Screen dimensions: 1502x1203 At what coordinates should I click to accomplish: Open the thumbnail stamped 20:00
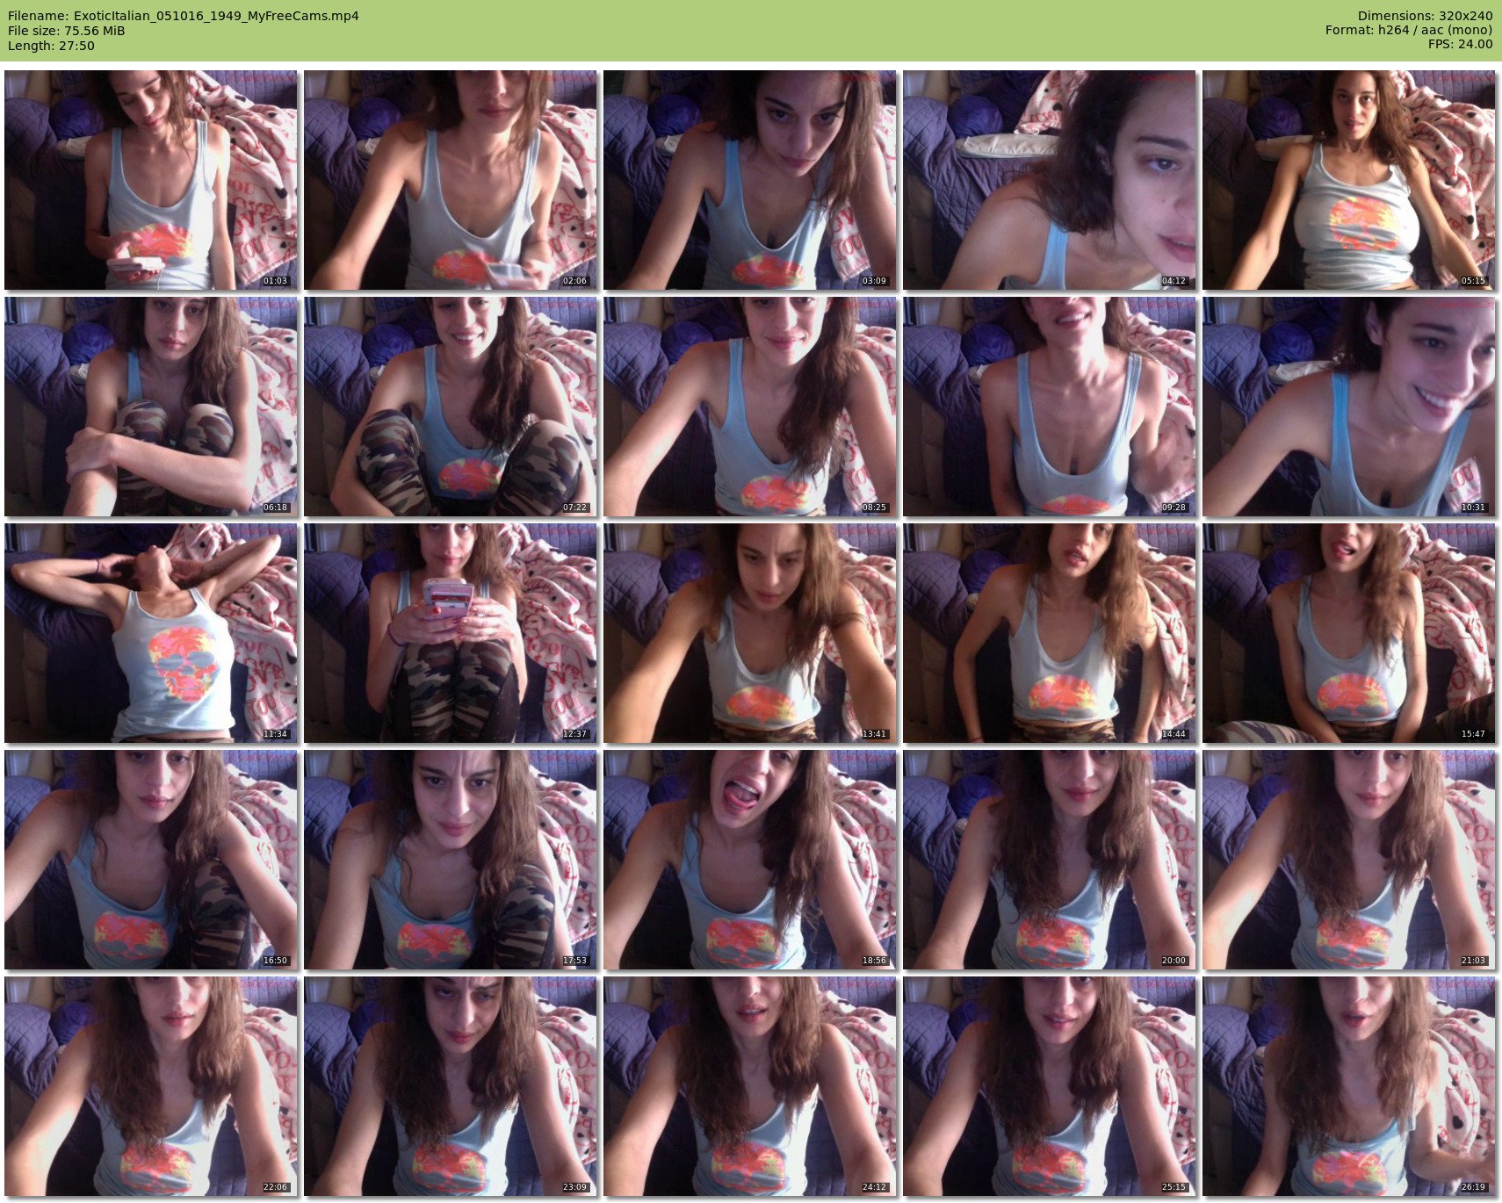1049,860
